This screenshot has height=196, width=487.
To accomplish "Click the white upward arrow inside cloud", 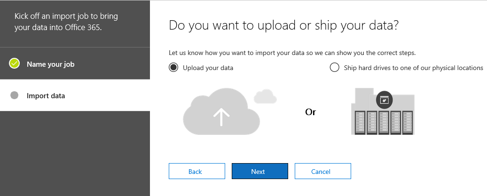I will (221, 116).
